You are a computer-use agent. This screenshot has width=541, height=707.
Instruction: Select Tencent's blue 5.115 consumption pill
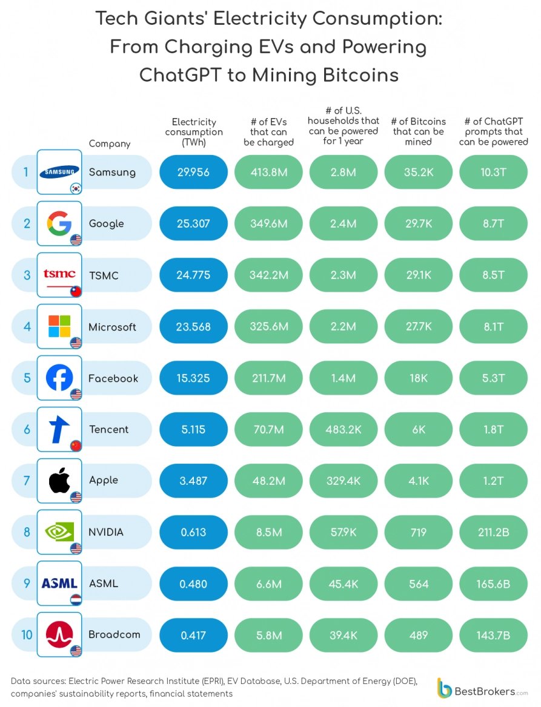pos(193,430)
